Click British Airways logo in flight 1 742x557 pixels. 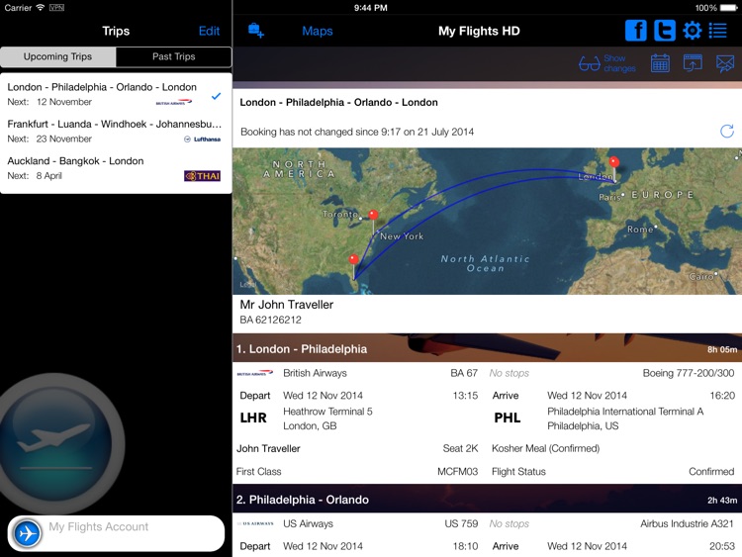click(x=255, y=373)
